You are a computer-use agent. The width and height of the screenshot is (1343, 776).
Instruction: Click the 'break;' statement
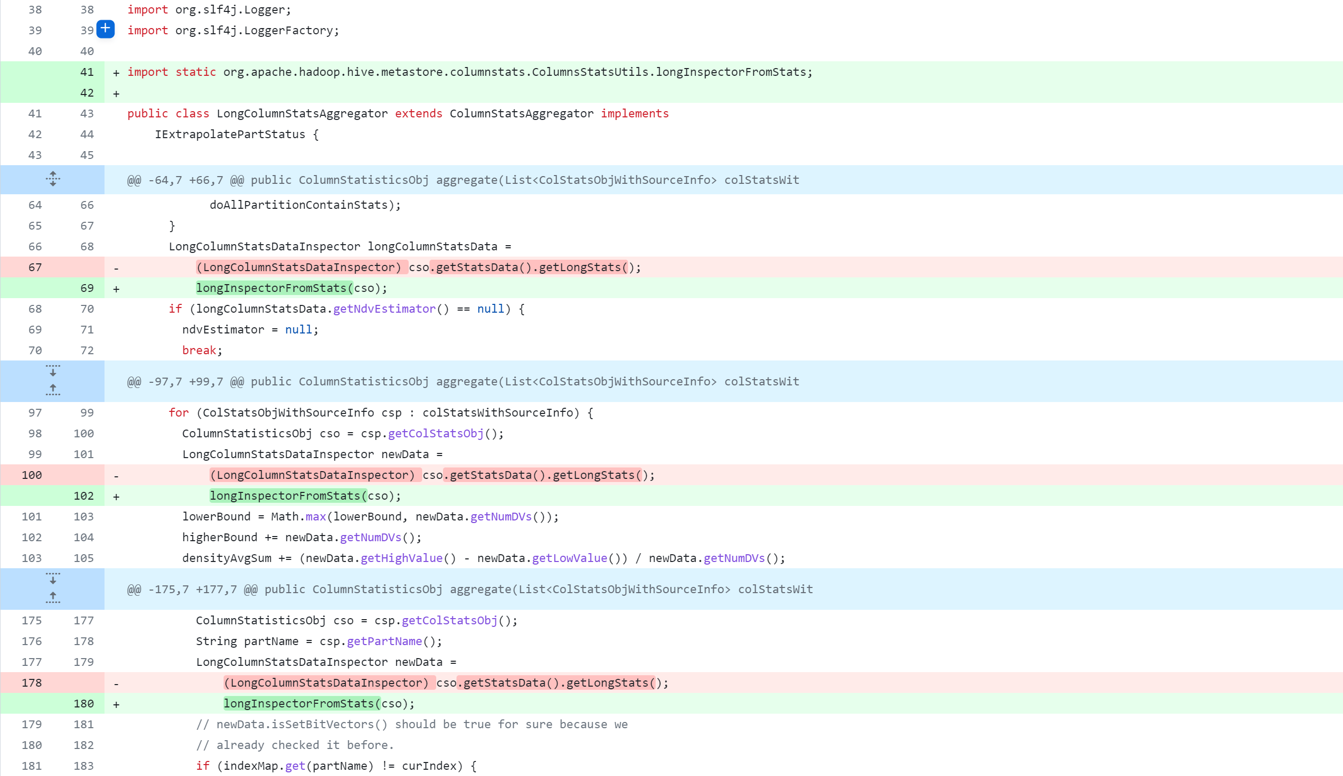click(x=203, y=350)
